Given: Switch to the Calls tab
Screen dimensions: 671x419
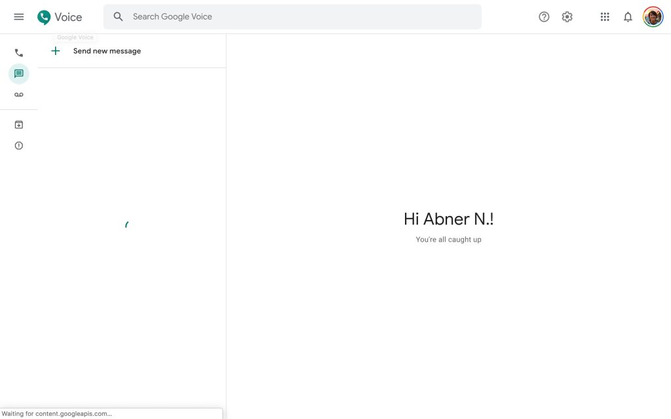Looking at the screenshot, I should (x=19, y=53).
